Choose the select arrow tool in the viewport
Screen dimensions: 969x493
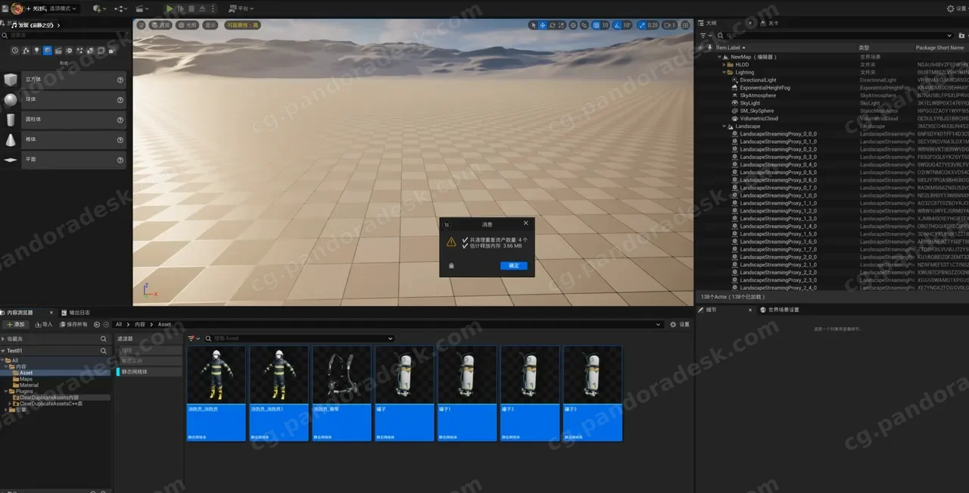pyautogui.click(x=534, y=25)
